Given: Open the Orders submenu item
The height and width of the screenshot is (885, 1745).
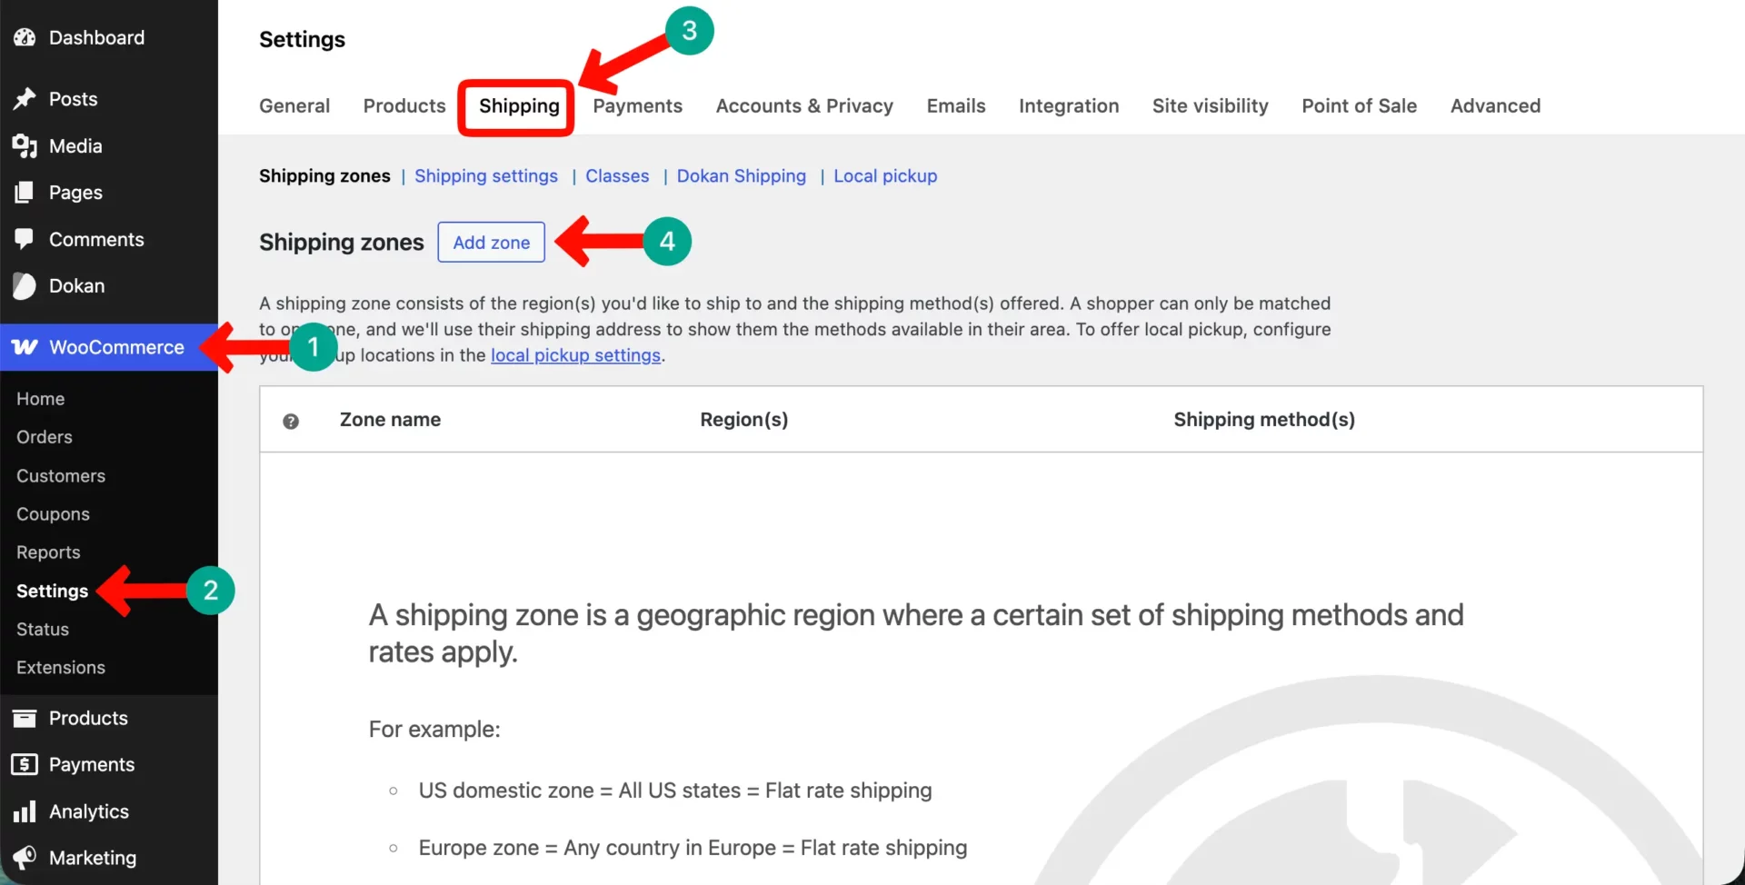Looking at the screenshot, I should click(44, 437).
